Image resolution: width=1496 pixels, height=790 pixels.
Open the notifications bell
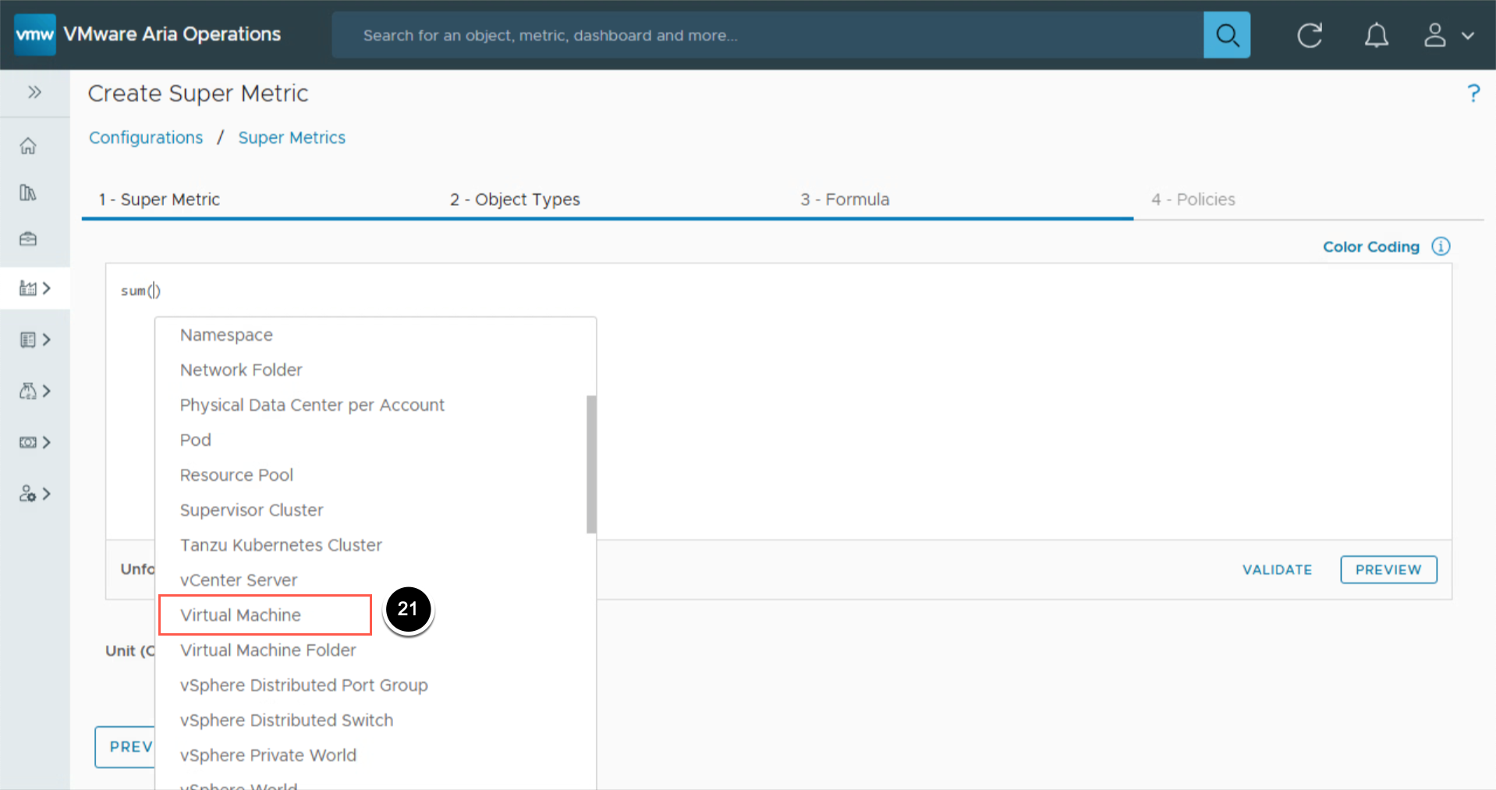pyautogui.click(x=1376, y=35)
